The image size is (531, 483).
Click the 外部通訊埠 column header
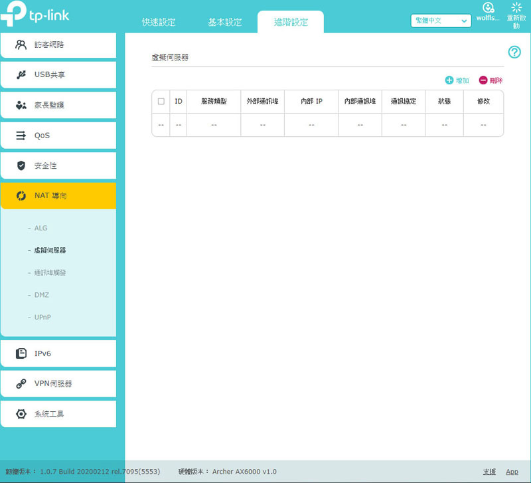[262, 102]
